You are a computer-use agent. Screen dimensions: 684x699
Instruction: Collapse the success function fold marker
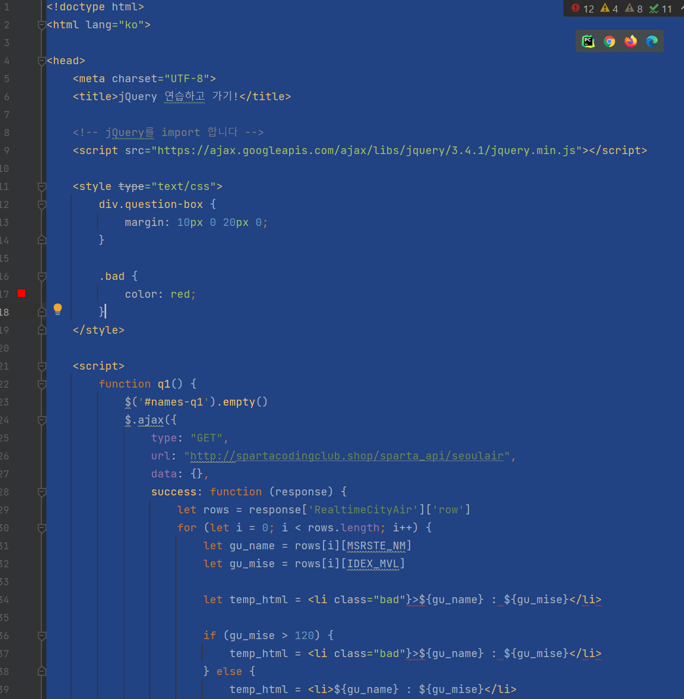42,492
